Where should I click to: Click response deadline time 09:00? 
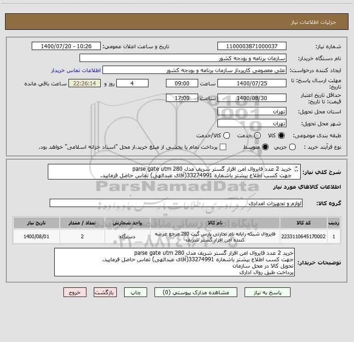pyautogui.click(x=182, y=83)
